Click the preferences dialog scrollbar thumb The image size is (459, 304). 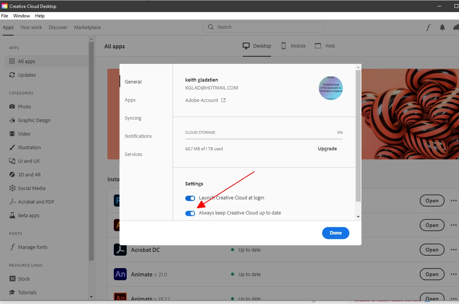[x=358, y=136]
